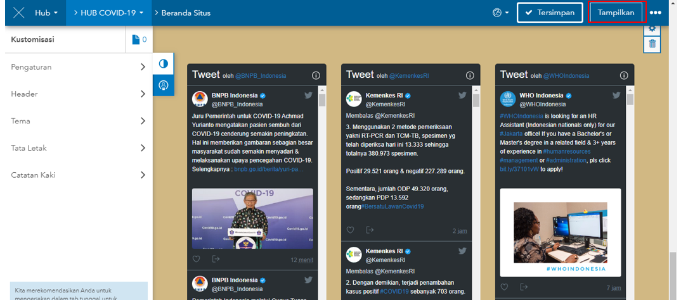This screenshot has height=300, width=681.
Task: Open the BNPB press conference image
Action: [252, 218]
